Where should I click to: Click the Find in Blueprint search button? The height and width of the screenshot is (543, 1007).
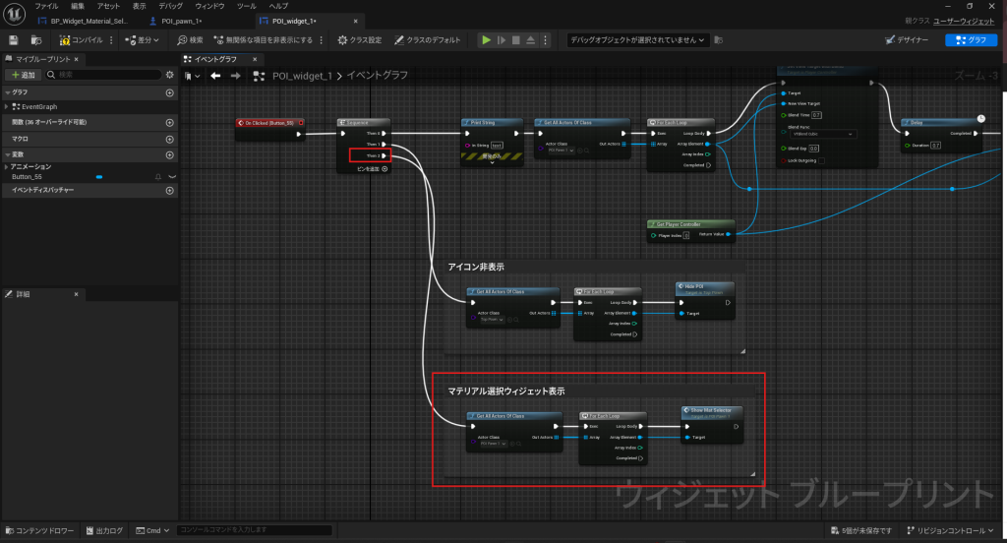click(190, 40)
